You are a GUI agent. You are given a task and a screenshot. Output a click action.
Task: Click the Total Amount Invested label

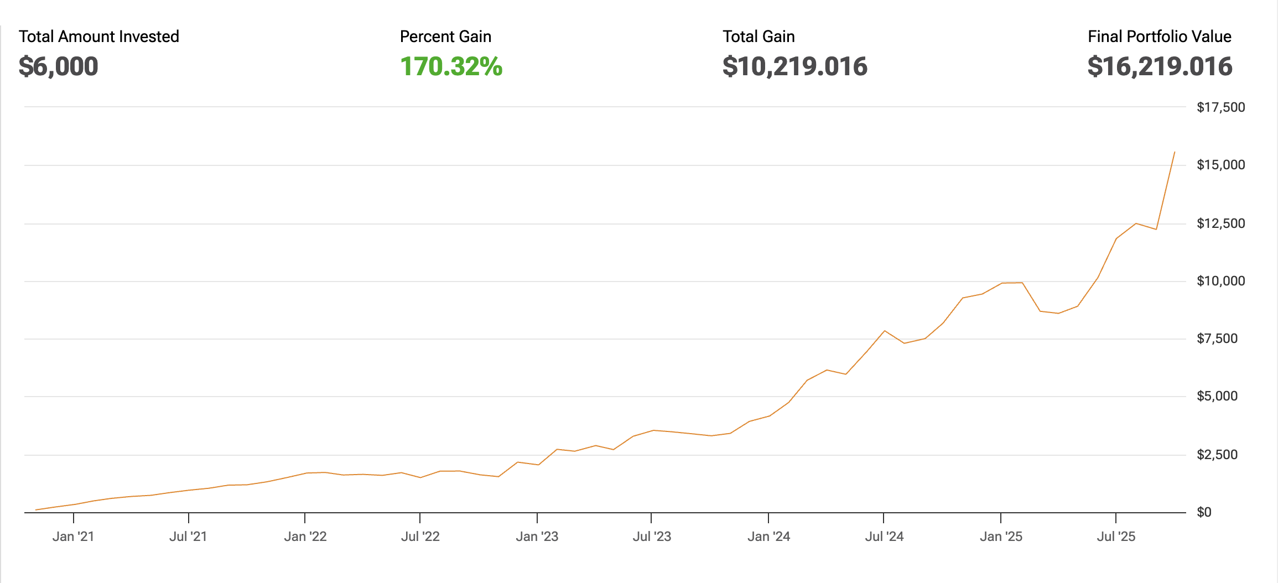[x=98, y=37]
